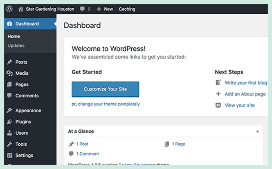The width and height of the screenshot is (272, 169).
Task: Open the 1 Page link
Action: coord(178,144)
